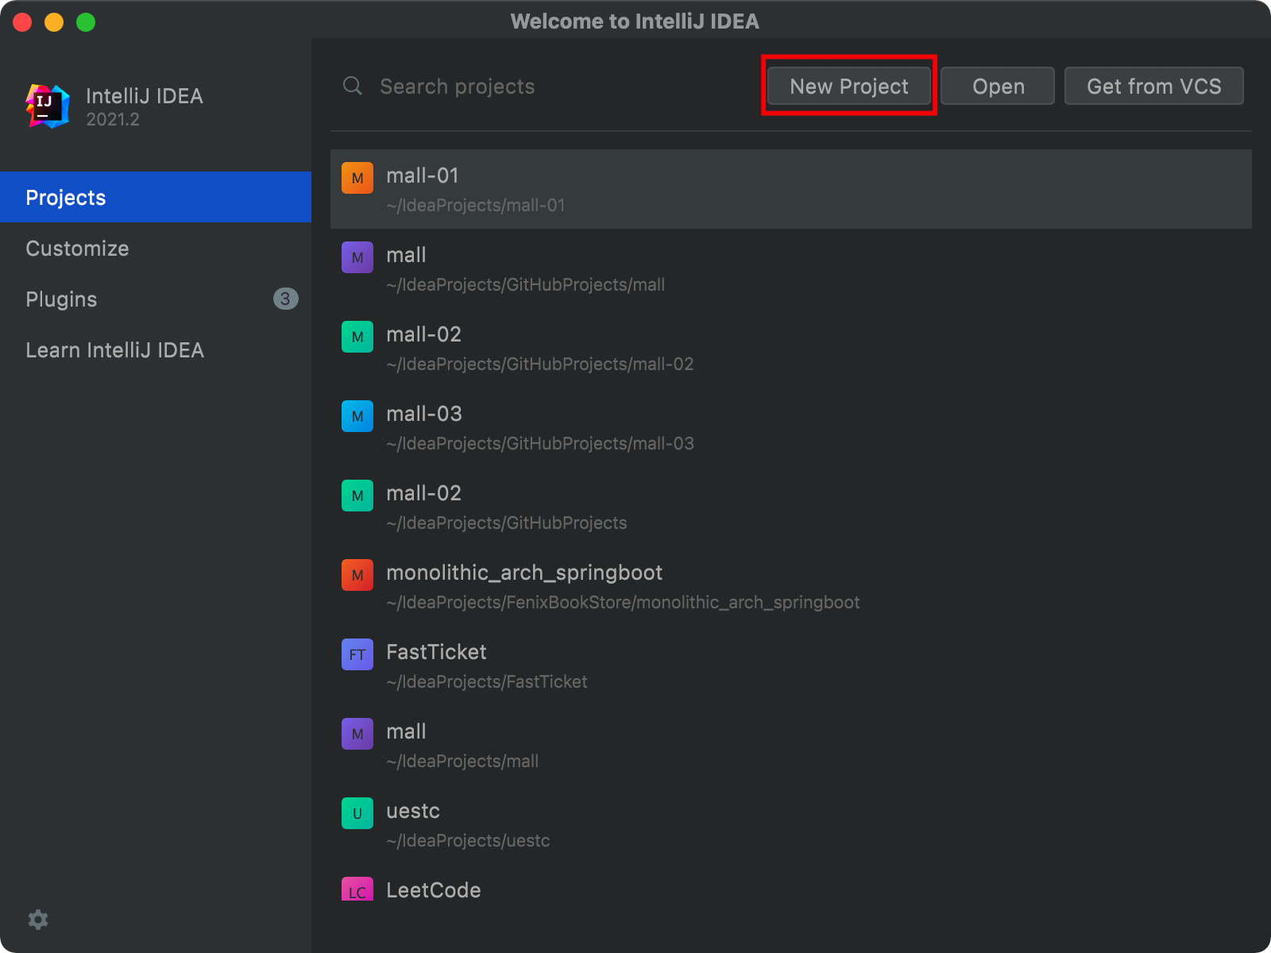
Task: Click the path ~/IdeaProjects/GitHubProjects/mall-02
Action: [x=540, y=364]
